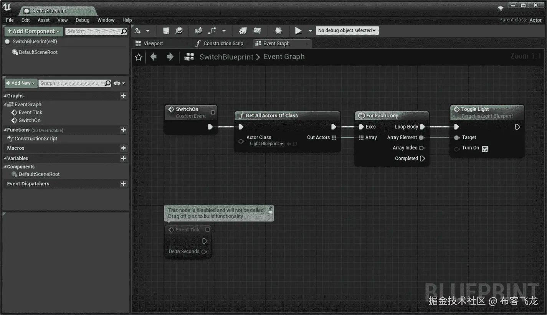Click the Find in Blueprint magnifier icon
The height and width of the screenshot is (315, 547).
click(179, 31)
